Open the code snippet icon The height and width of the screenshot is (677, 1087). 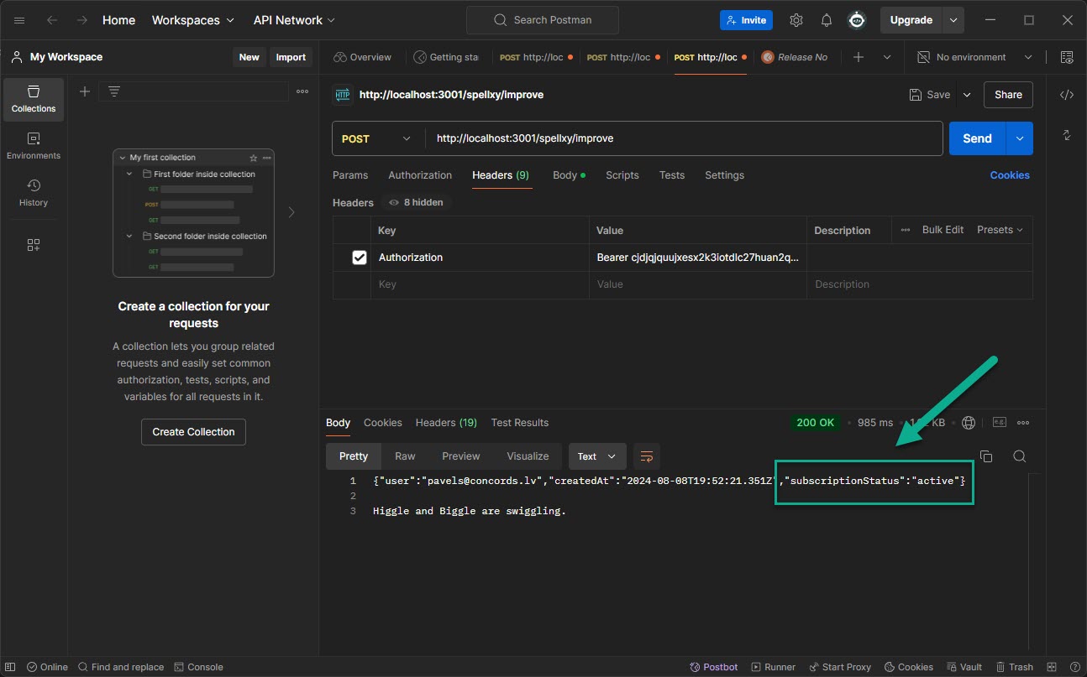point(1067,95)
